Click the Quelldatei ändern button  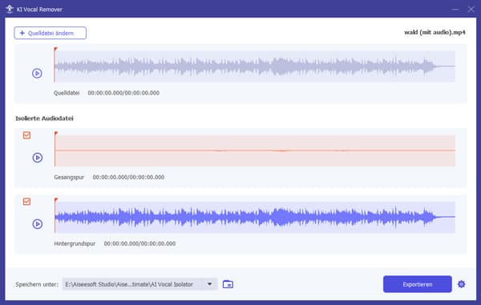point(50,33)
